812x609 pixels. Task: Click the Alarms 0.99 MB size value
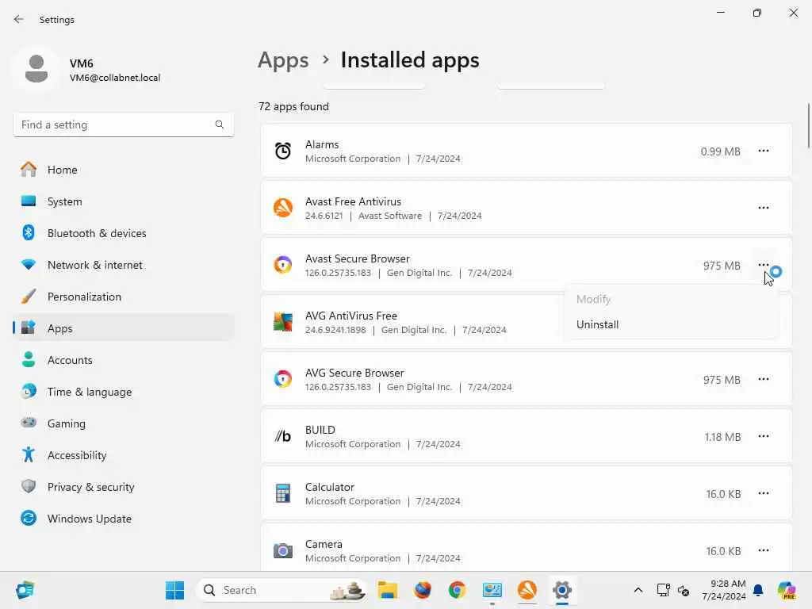(720, 151)
